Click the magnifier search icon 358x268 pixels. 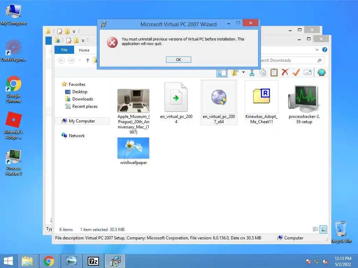320,60
